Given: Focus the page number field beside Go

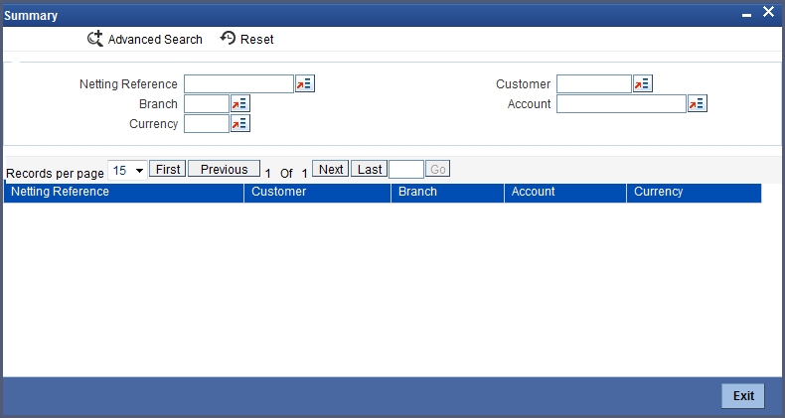Looking at the screenshot, I should [x=406, y=170].
